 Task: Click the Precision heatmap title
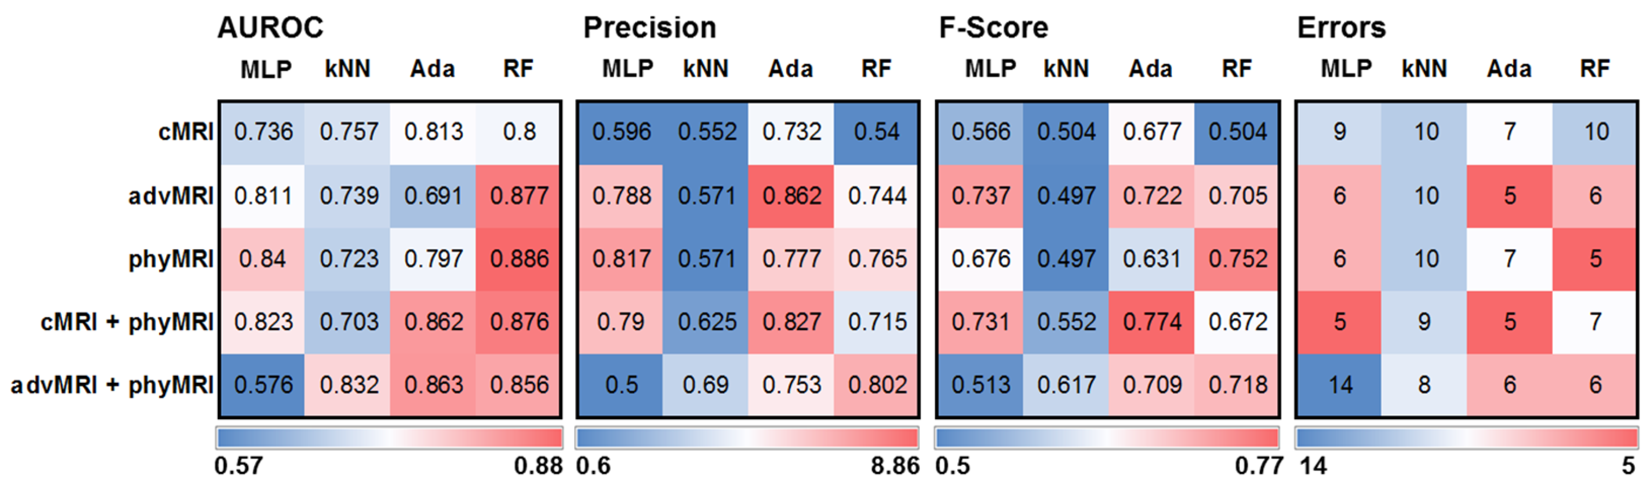[649, 28]
